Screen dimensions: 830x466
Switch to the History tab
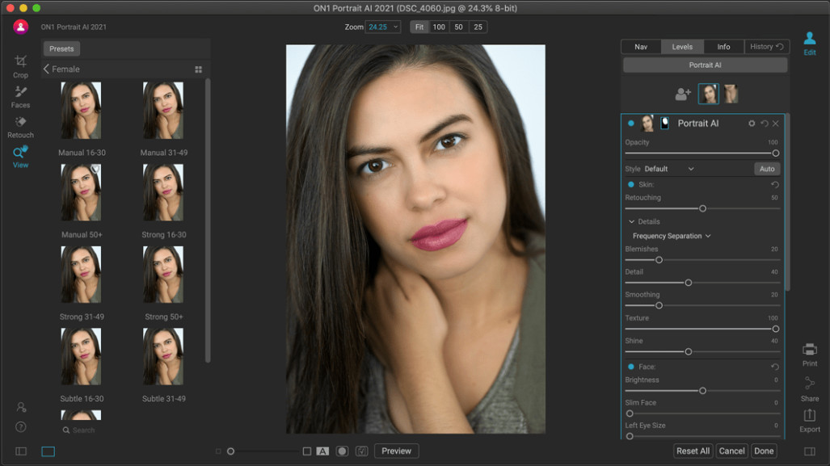point(766,47)
